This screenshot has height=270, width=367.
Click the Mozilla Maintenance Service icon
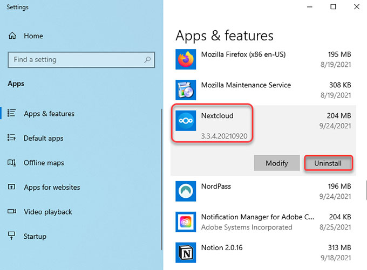point(186,90)
